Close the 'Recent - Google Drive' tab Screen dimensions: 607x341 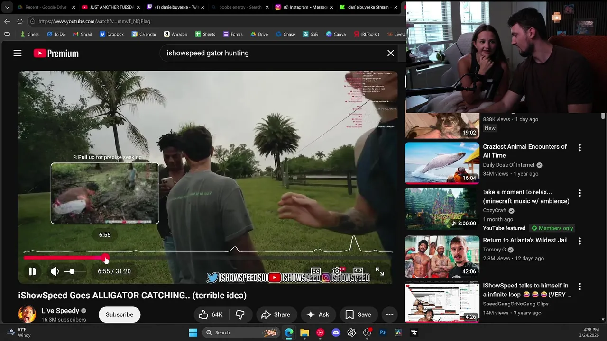(x=74, y=7)
